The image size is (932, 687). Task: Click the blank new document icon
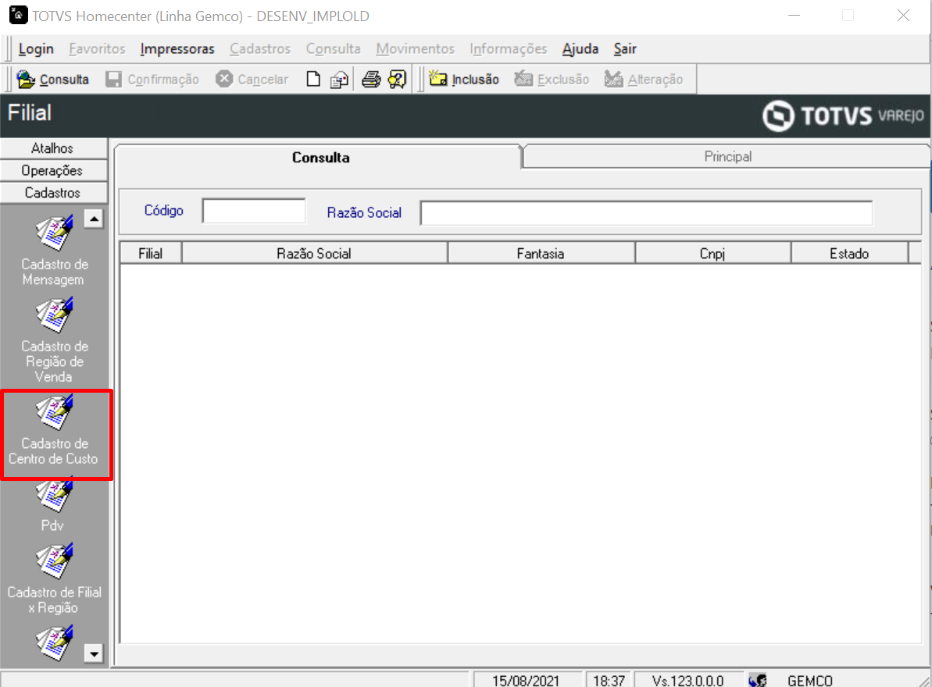[313, 80]
